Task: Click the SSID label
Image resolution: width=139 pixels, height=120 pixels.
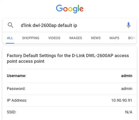Action: pyautogui.click(x=12, y=112)
